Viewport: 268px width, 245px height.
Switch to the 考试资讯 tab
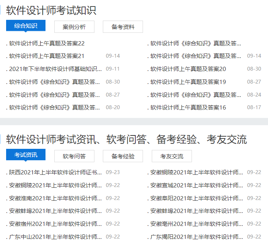click(x=26, y=155)
